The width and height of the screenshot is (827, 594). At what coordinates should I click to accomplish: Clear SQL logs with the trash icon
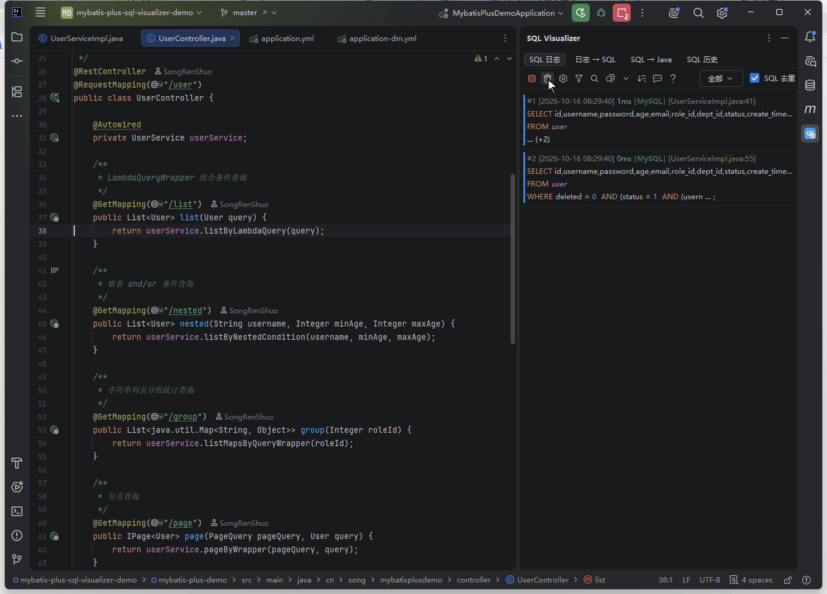(547, 78)
